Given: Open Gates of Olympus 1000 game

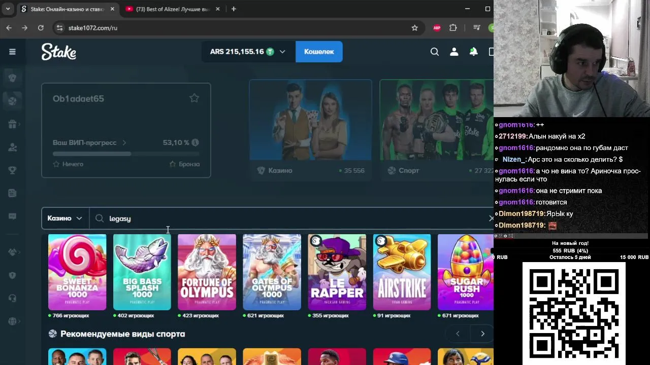Looking at the screenshot, I should pos(272,272).
